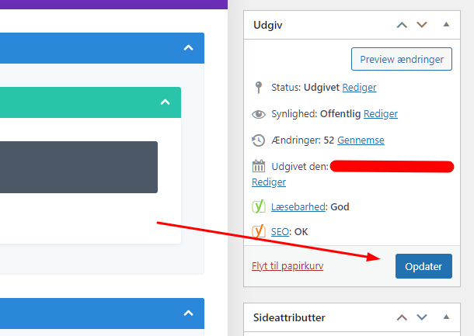Viewport: 474px width, 336px height.
Task: Click the status pin icon
Action: pyautogui.click(x=259, y=88)
